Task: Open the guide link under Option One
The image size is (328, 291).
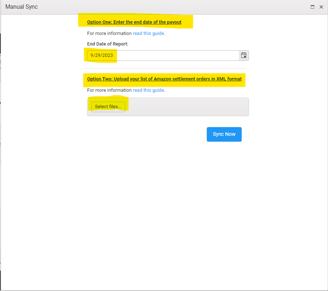Action: pos(148,34)
